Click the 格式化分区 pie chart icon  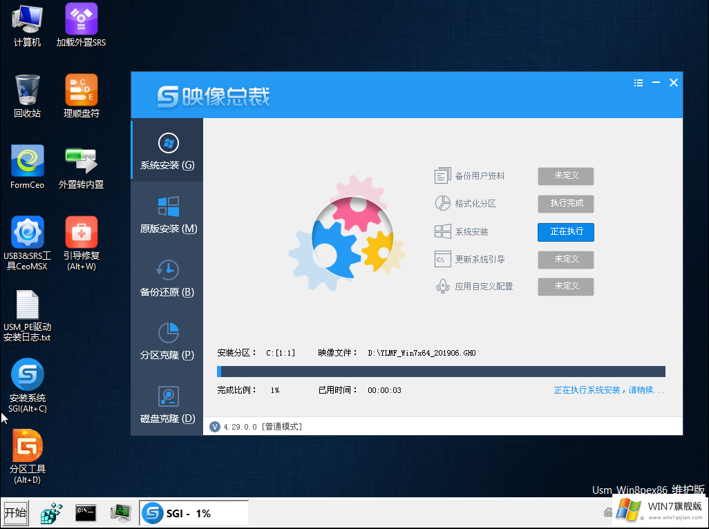442,203
